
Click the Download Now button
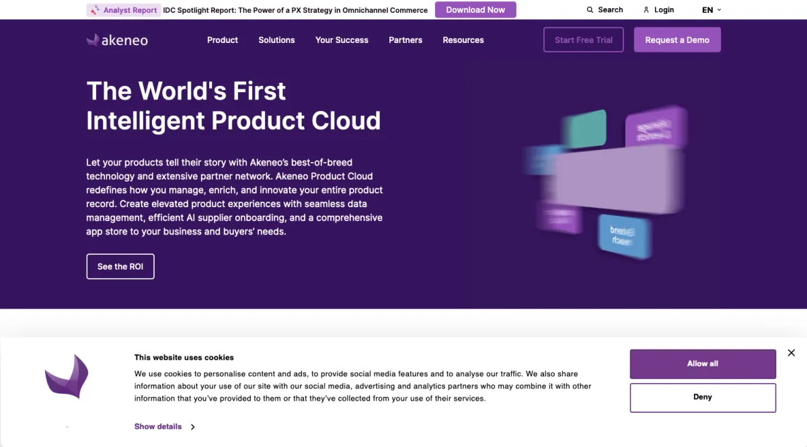(475, 10)
